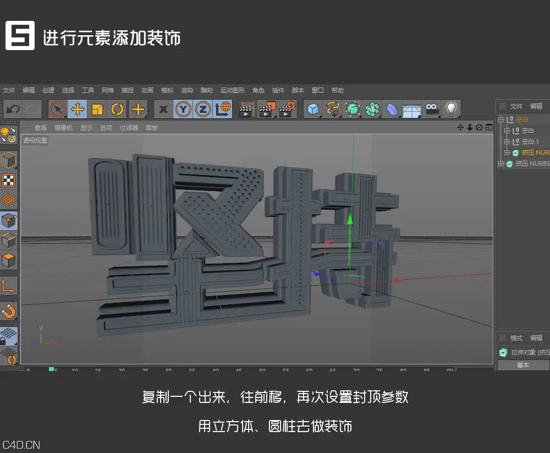Click the Undo arrow icon

click(x=13, y=109)
